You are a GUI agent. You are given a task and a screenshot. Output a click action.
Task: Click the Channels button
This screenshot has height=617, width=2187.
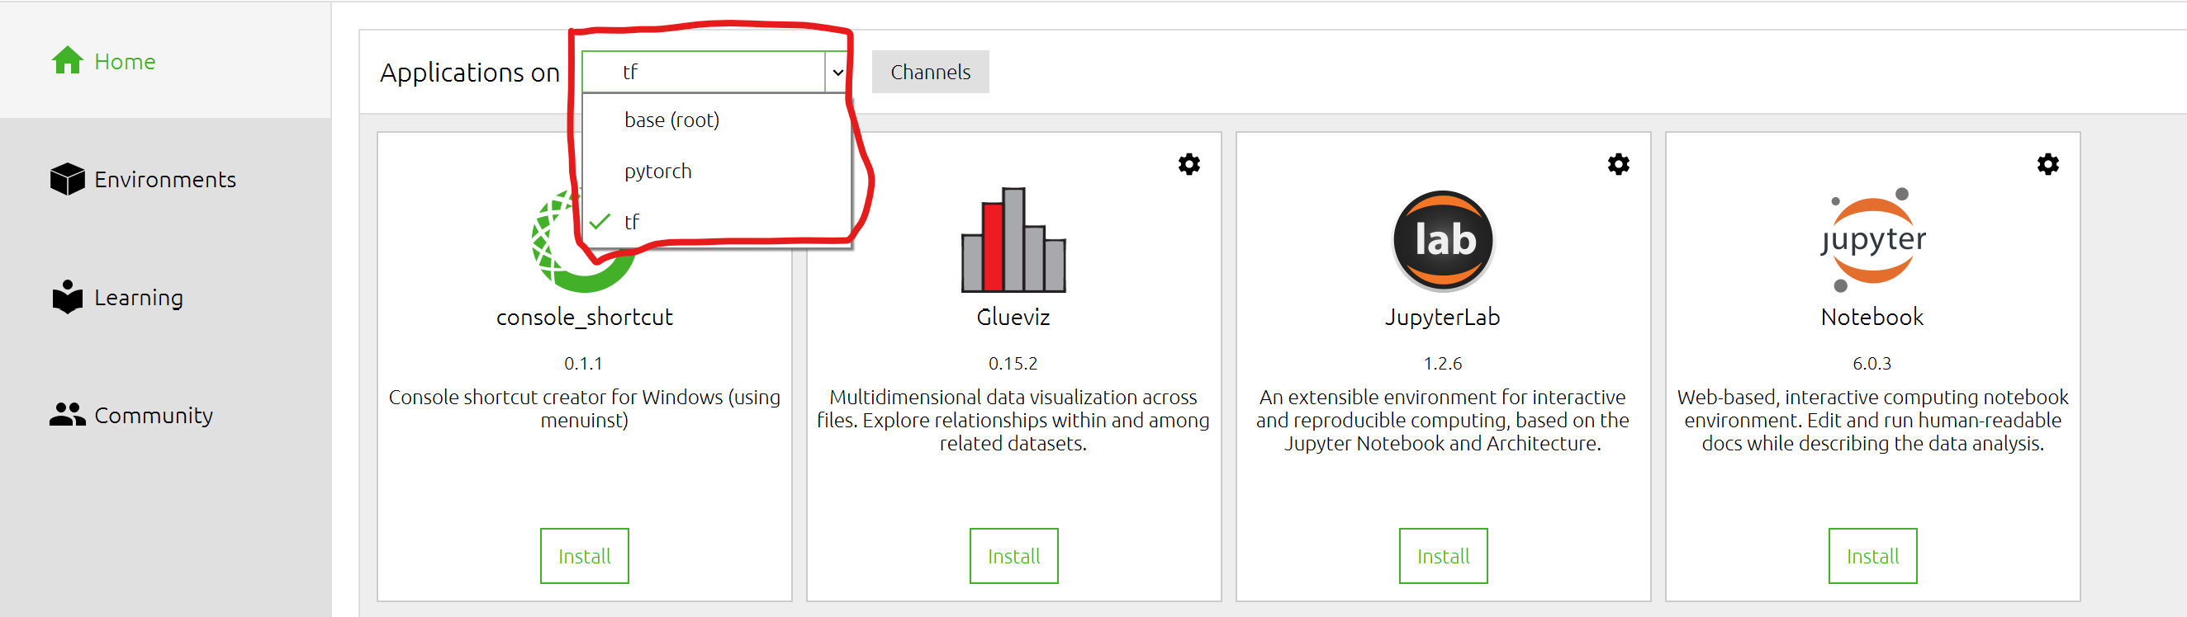pyautogui.click(x=931, y=72)
